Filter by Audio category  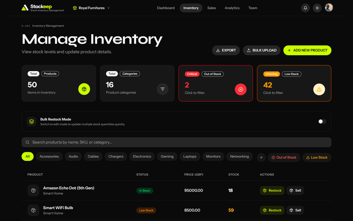pos(73,156)
